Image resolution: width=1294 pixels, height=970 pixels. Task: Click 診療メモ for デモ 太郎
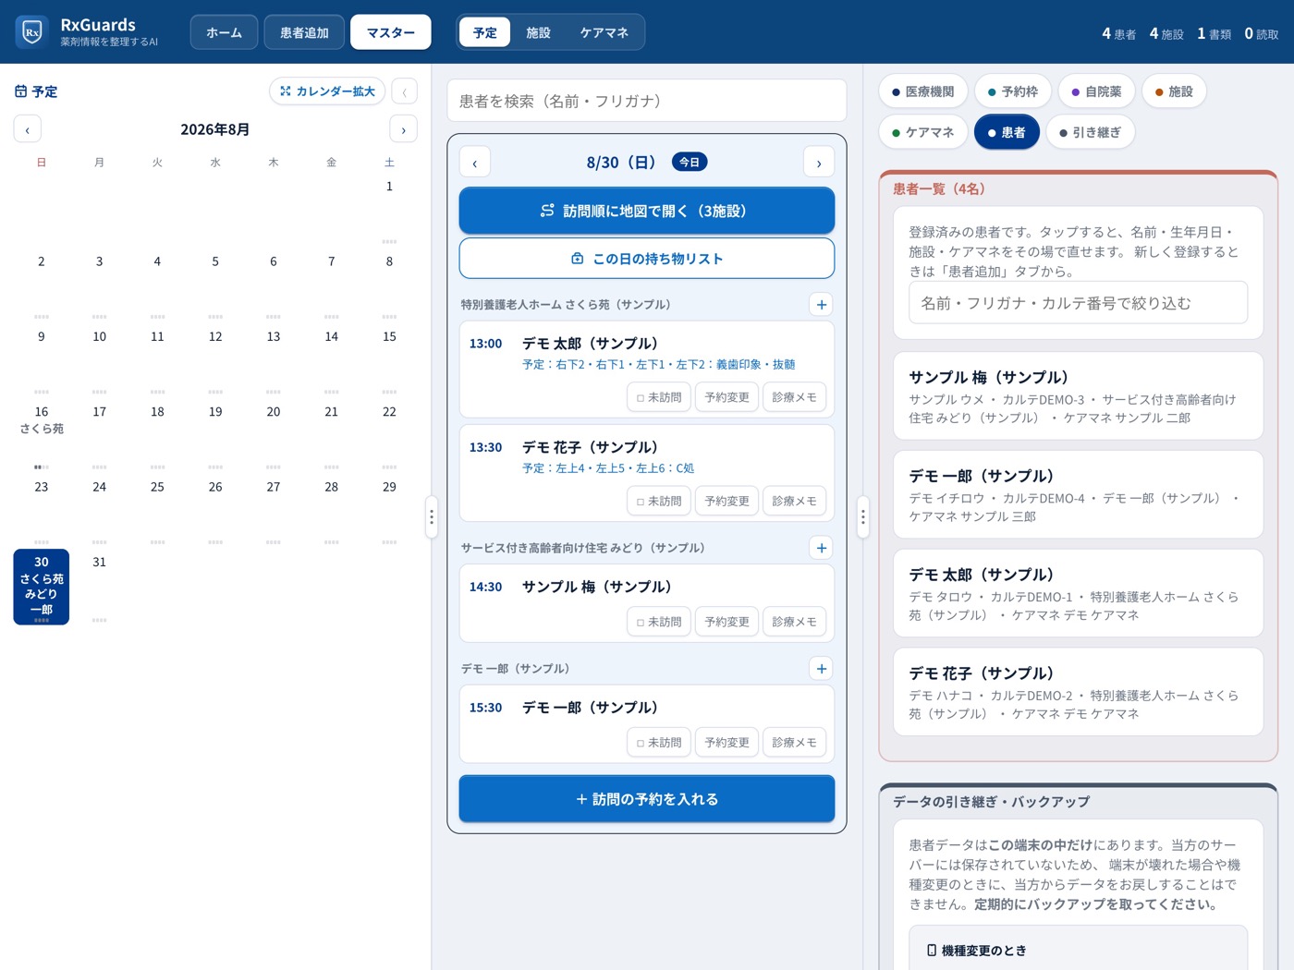tap(794, 397)
